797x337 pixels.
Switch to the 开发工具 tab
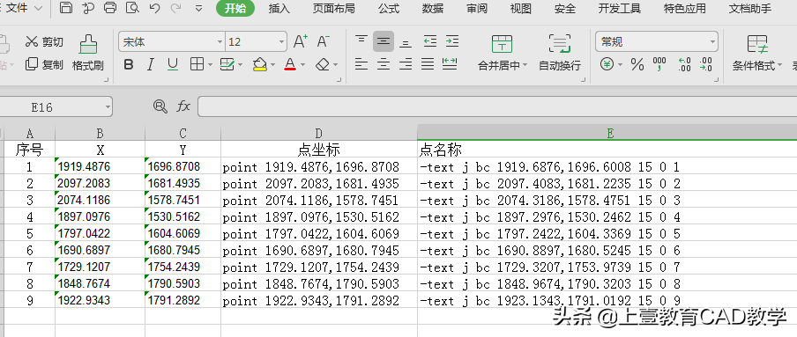(619, 9)
